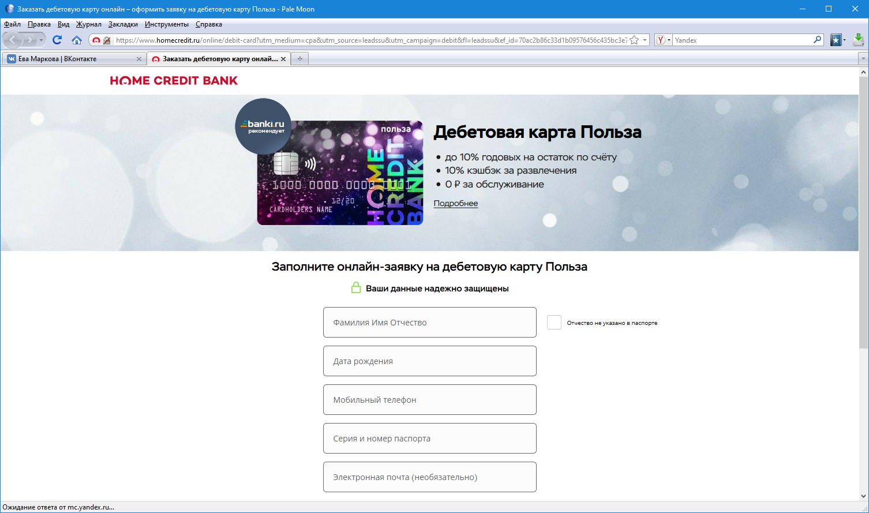869x513 pixels.
Task: Click the Home Credit Bank logo
Action: pos(174,80)
